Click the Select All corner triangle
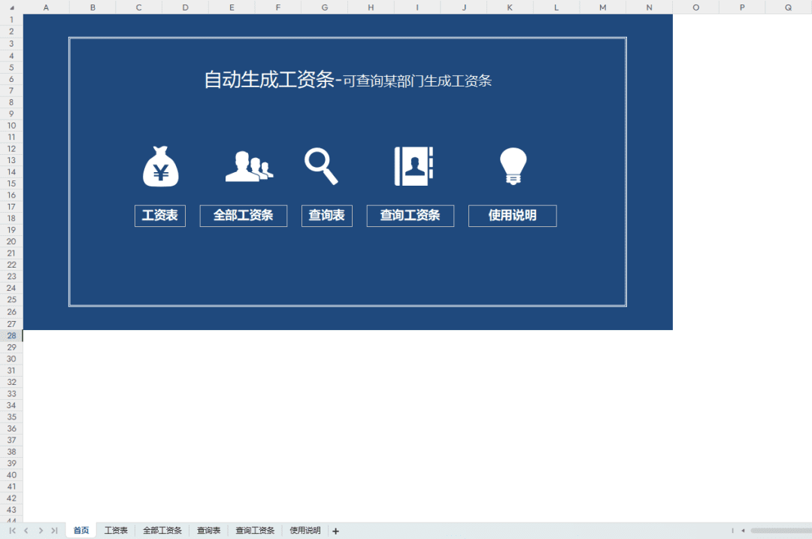The image size is (812, 539). coord(11,8)
